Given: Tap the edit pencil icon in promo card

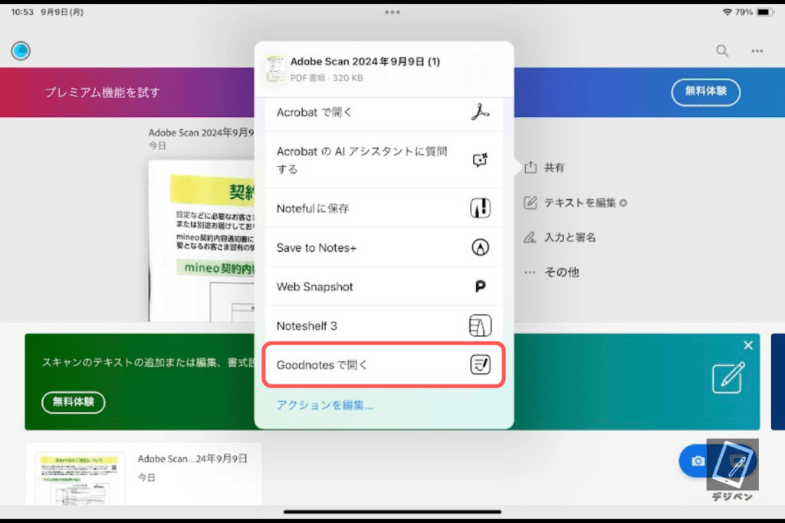Looking at the screenshot, I should [728, 378].
